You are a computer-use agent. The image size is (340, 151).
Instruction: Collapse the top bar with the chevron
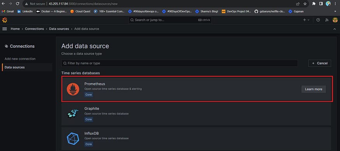(x=335, y=29)
